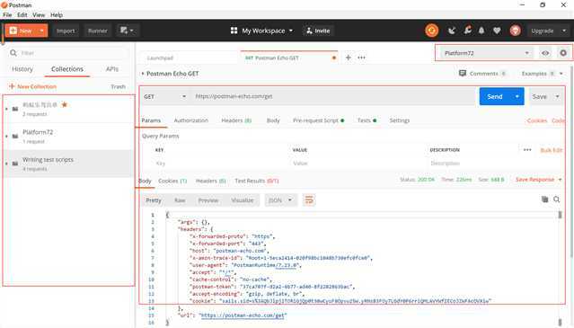Viewport: 574px width, 328px height.
Task: Click the environment quick look eye icon
Action: click(545, 53)
